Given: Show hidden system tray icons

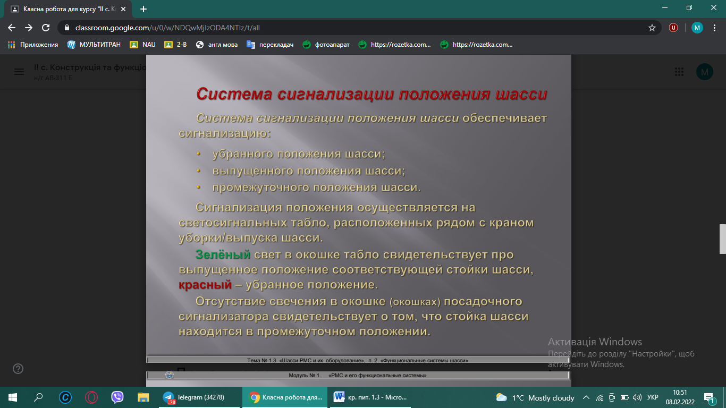Looking at the screenshot, I should tap(586, 397).
